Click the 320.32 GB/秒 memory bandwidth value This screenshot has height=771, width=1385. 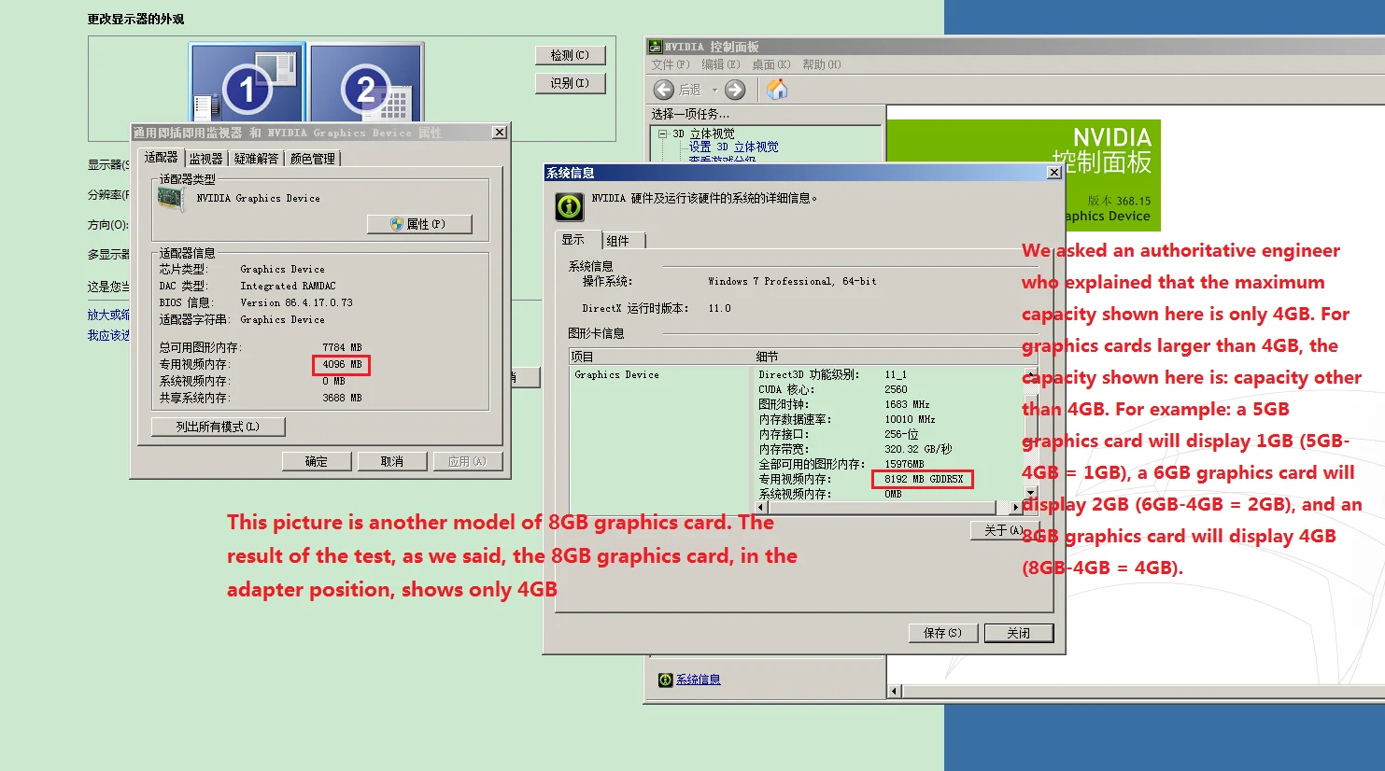click(x=918, y=449)
